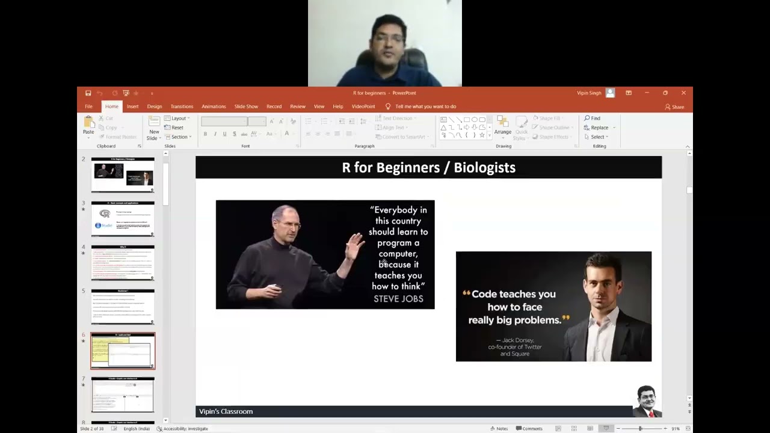Click Tell me what you want to do
The height and width of the screenshot is (433, 770).
(425, 106)
